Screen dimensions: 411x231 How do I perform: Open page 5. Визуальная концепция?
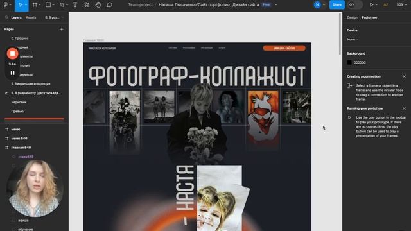(x=31, y=84)
